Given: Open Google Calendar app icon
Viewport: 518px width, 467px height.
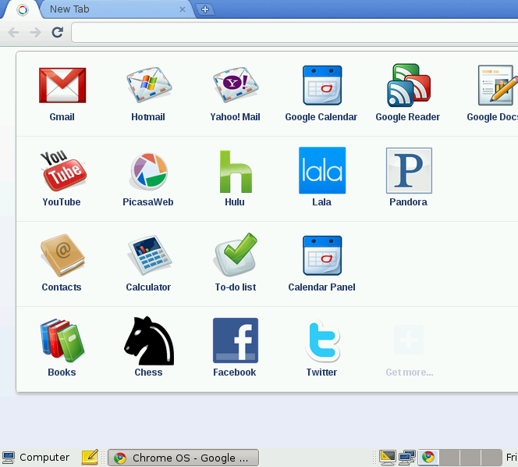Looking at the screenshot, I should pyautogui.click(x=322, y=85).
